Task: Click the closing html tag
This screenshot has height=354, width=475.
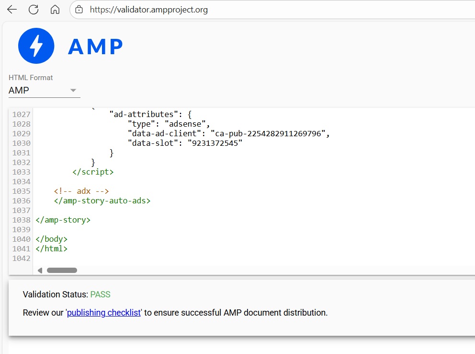Action: click(52, 249)
